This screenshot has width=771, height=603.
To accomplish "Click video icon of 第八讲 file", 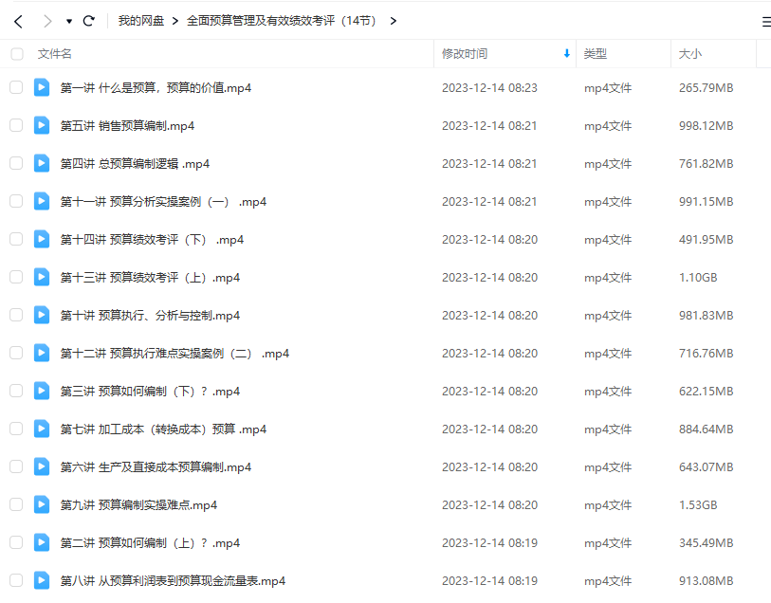I will pos(42,580).
